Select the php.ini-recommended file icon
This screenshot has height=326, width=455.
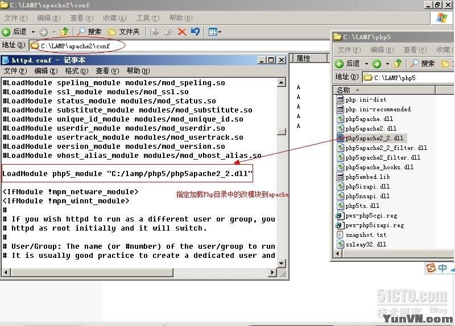(x=340, y=109)
